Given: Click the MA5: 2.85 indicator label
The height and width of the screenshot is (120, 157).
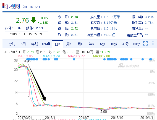Looking at the screenshot, I should (25, 56).
